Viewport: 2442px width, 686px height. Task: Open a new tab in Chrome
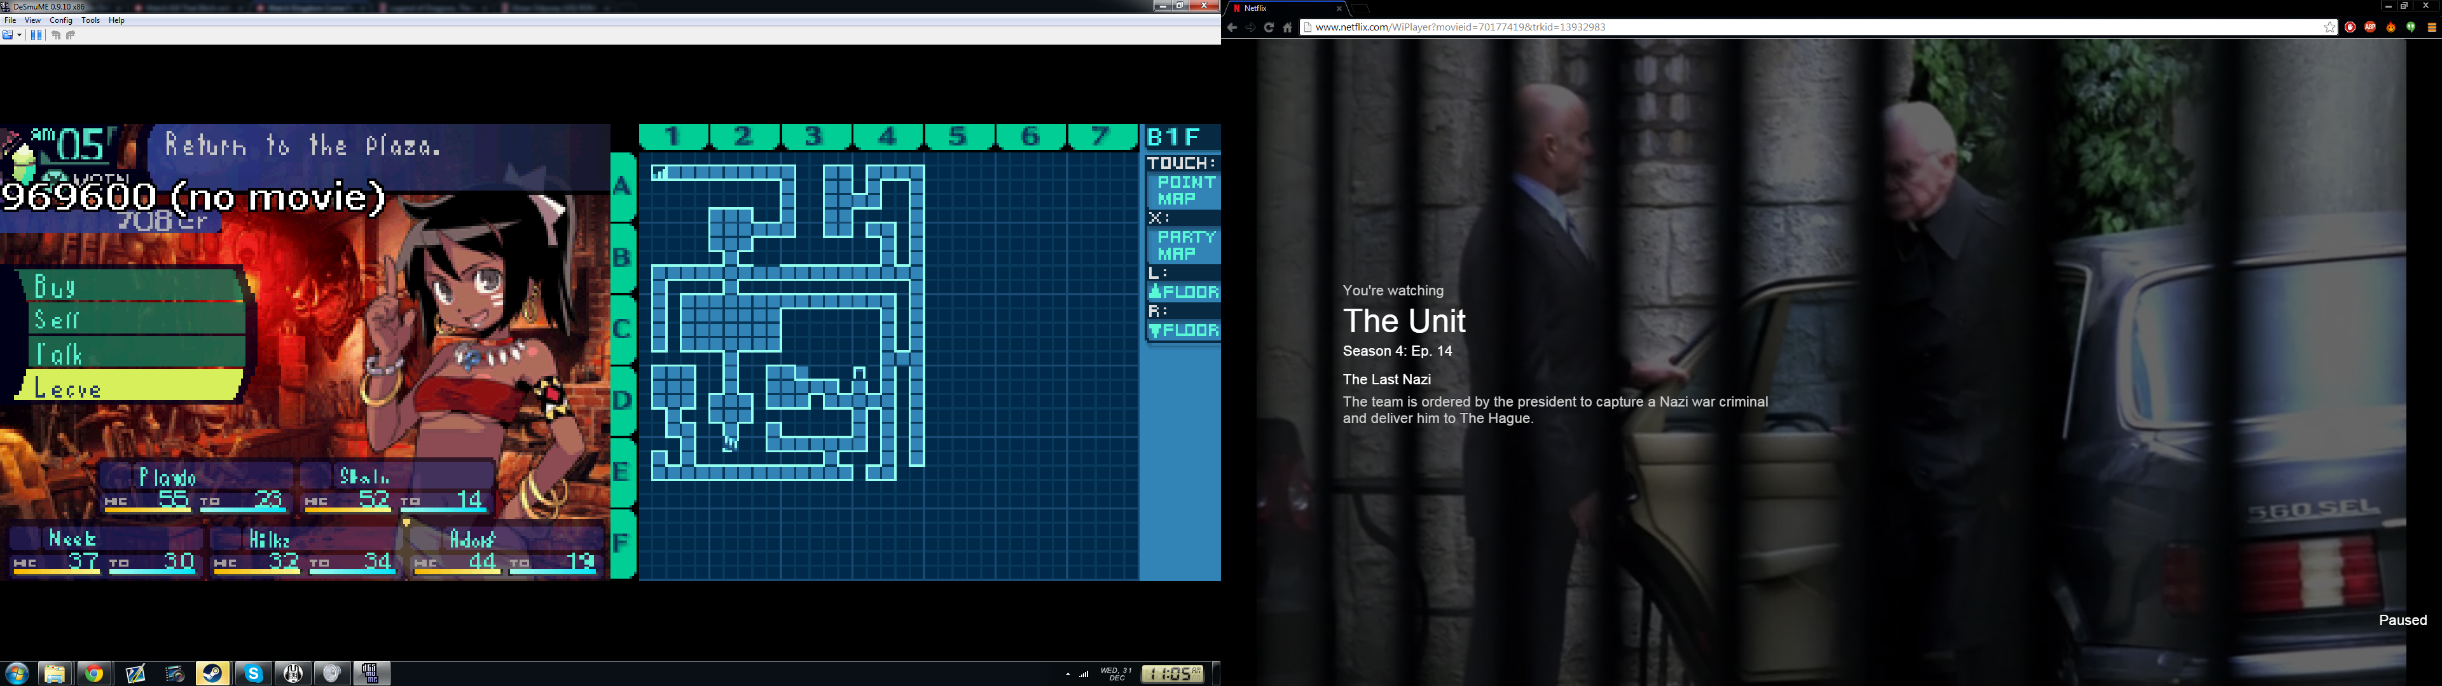coord(1362,8)
